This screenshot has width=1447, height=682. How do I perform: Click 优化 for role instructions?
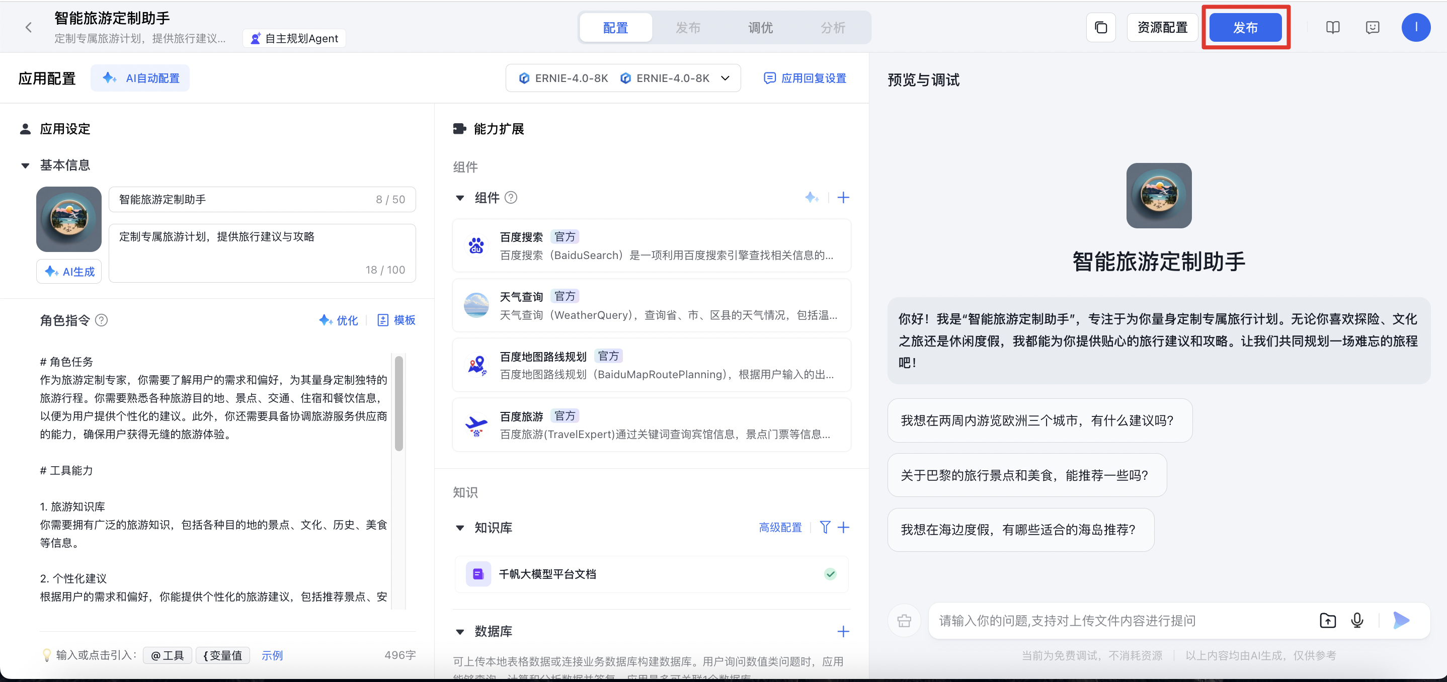point(338,320)
